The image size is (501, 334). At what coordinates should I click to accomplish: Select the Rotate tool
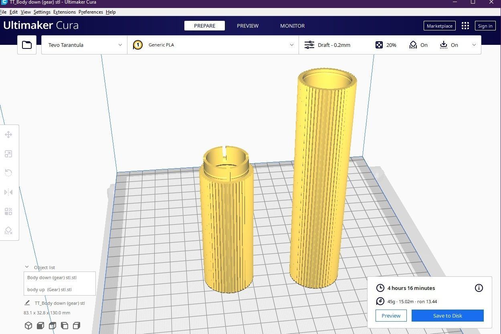pos(8,173)
